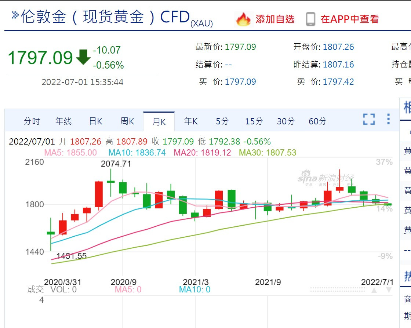The height and width of the screenshot is (328, 411).
Task: Click the 1440 price axis label
Action: pos(34,252)
